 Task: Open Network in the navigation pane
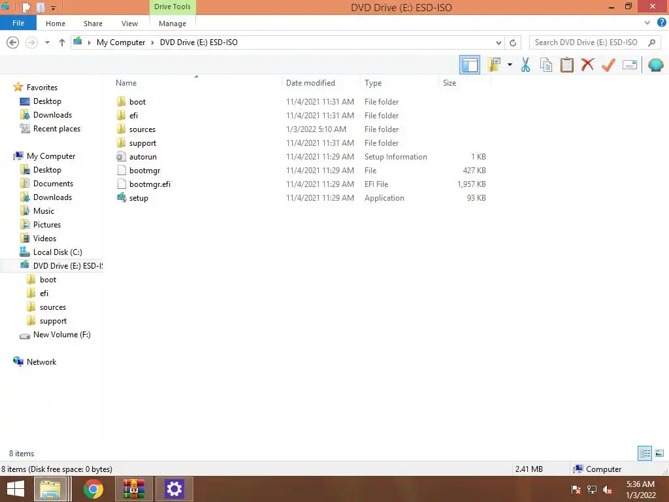tap(41, 362)
